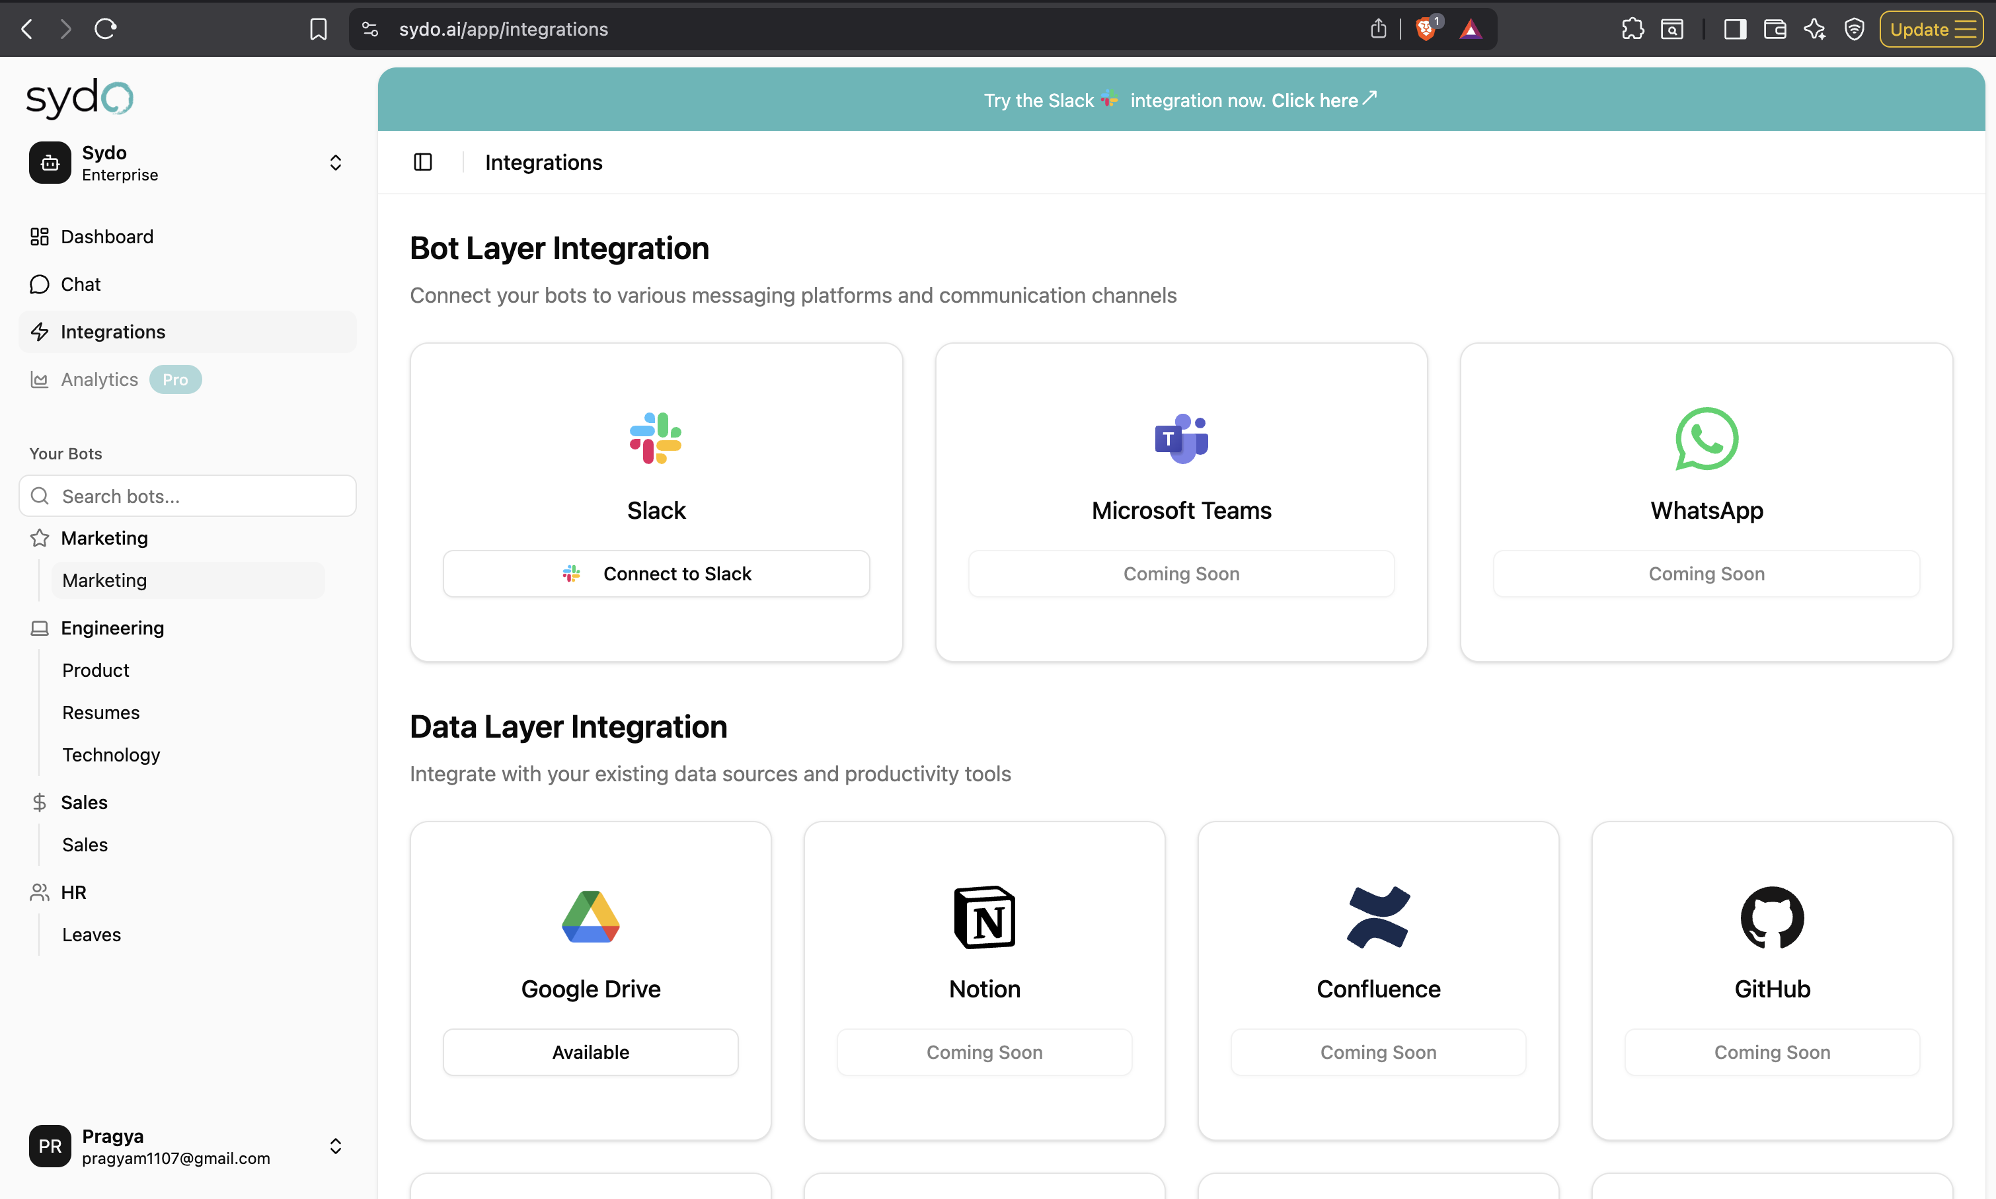1996x1199 pixels.
Task: Click the Integrations page title
Action: [544, 163]
